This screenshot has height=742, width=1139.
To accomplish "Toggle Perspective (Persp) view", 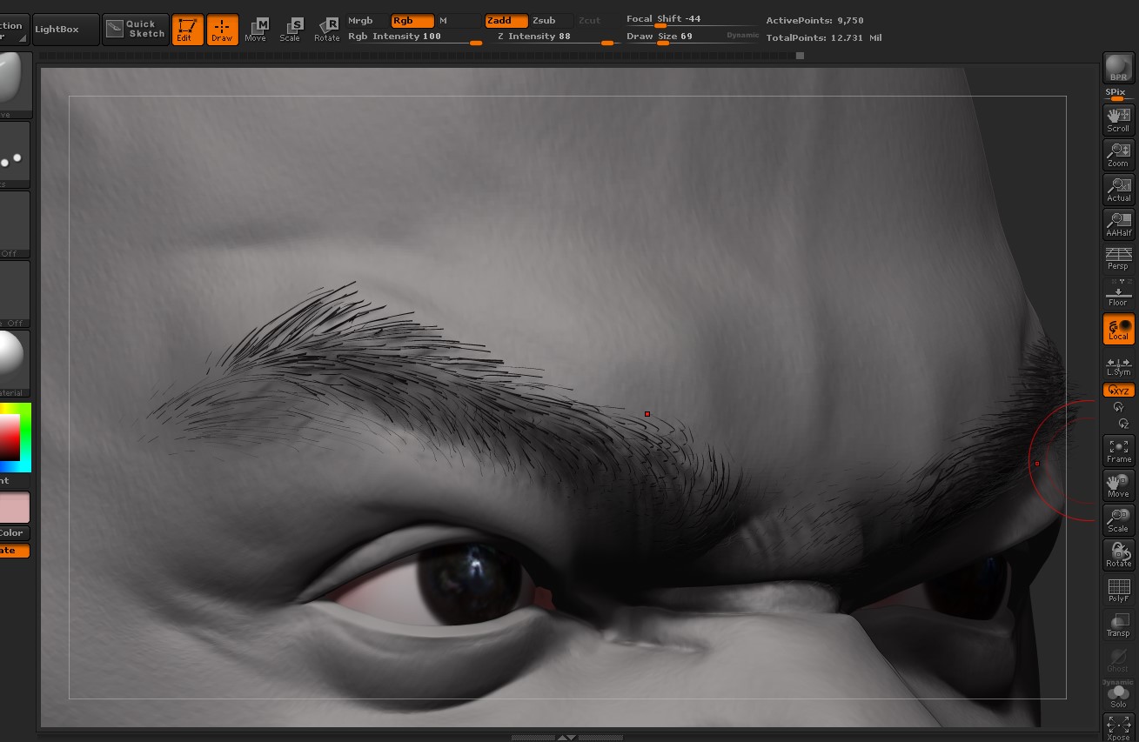I will click(x=1118, y=258).
